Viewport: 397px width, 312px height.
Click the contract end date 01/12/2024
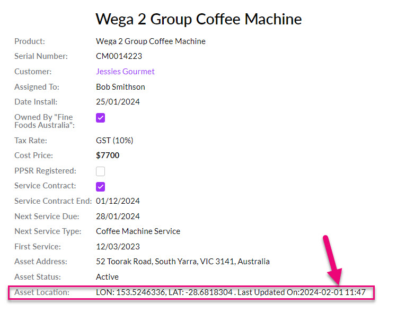tap(118, 201)
